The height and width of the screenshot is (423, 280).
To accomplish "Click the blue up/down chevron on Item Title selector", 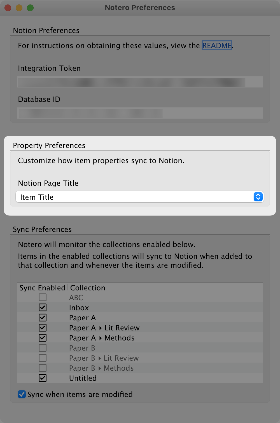I will coord(258,197).
